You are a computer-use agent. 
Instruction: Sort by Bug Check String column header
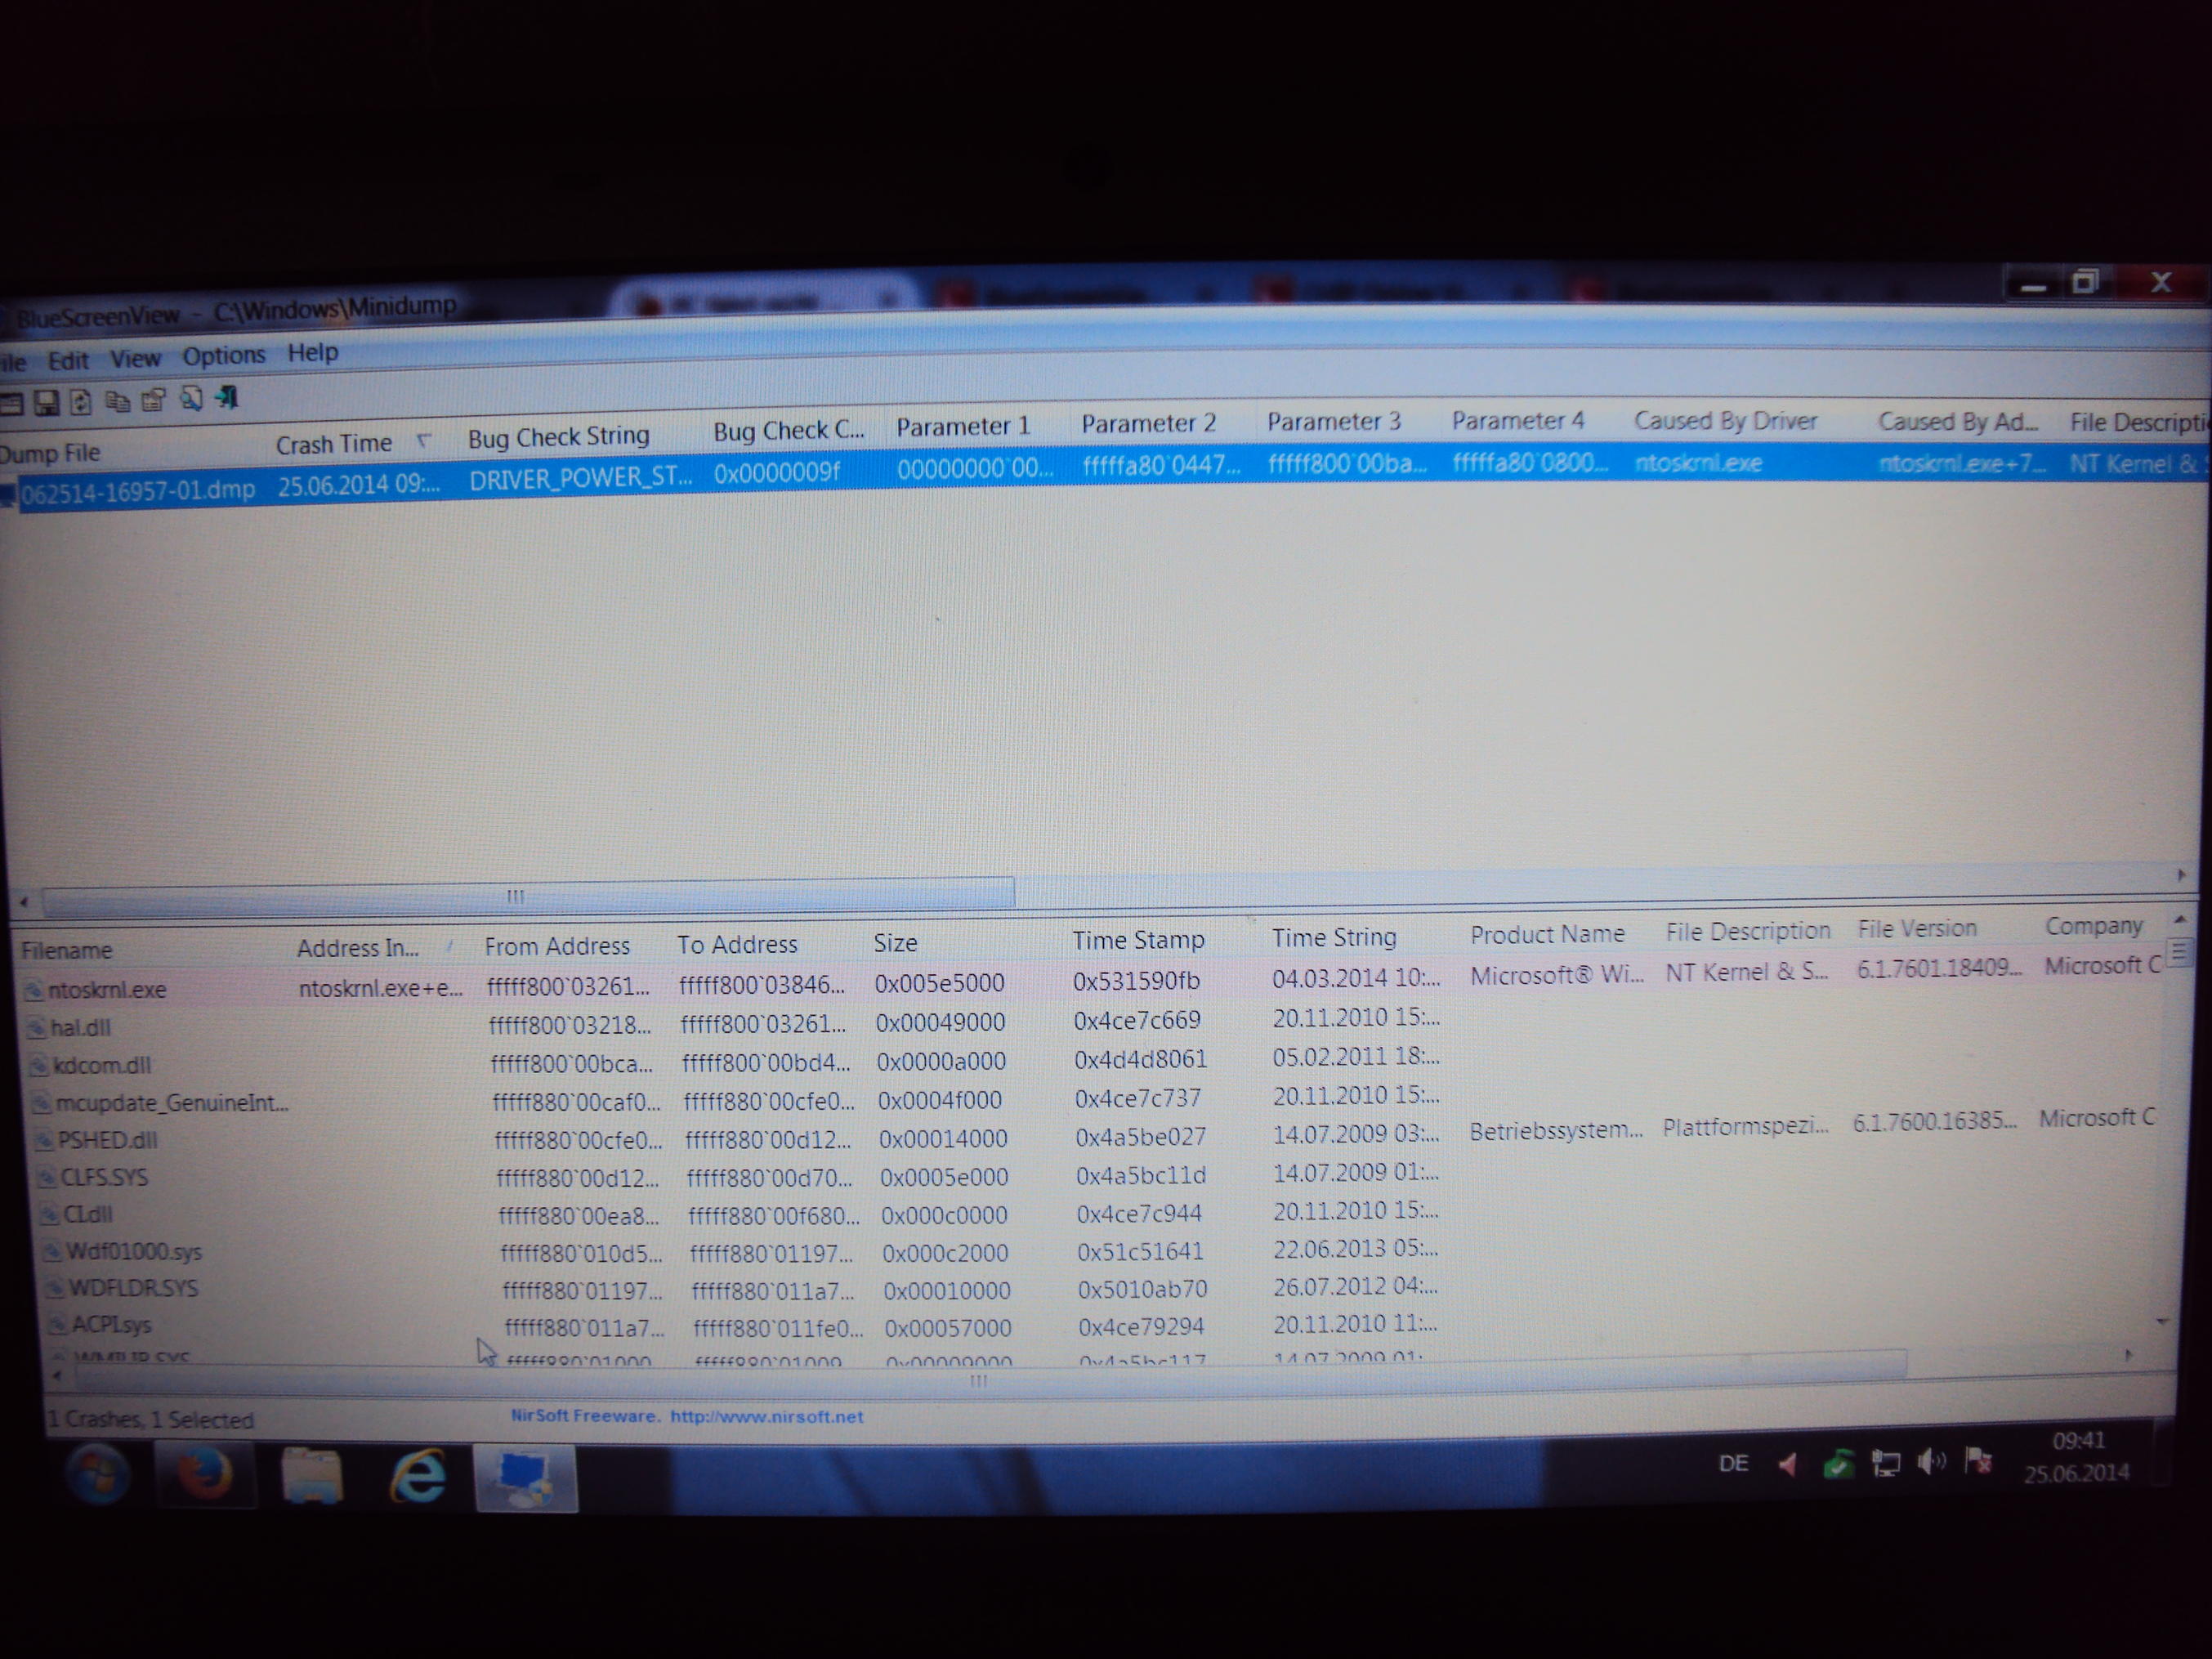558,437
